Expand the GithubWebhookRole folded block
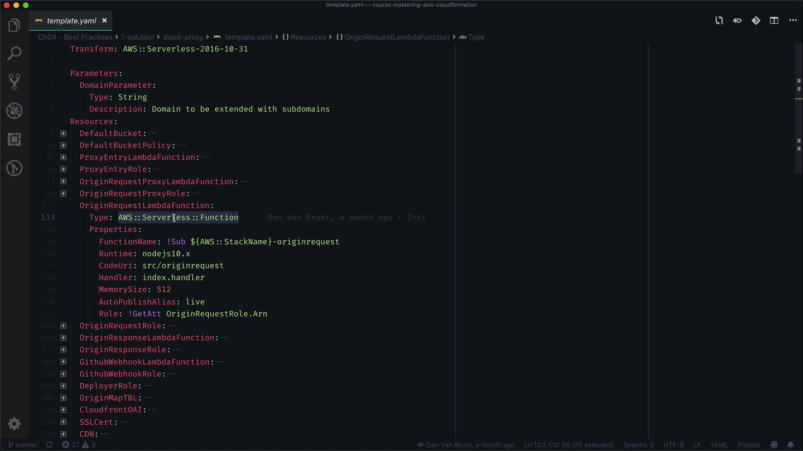 (x=63, y=374)
